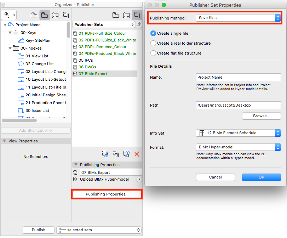Switch left pane to Project Map icon

pos(34,15)
